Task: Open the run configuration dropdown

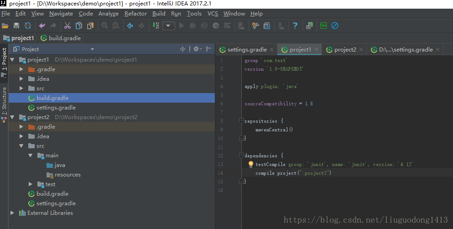Action: tap(168, 26)
